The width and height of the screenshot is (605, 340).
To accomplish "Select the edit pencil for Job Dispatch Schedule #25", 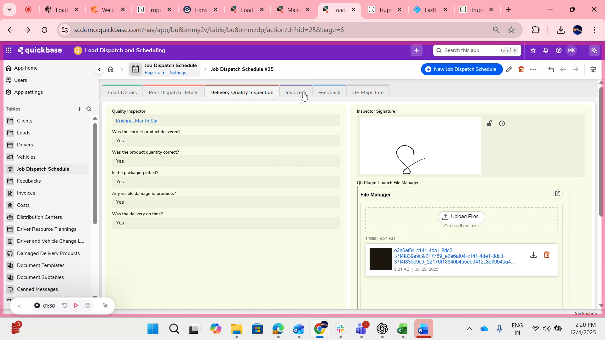I will click(509, 69).
